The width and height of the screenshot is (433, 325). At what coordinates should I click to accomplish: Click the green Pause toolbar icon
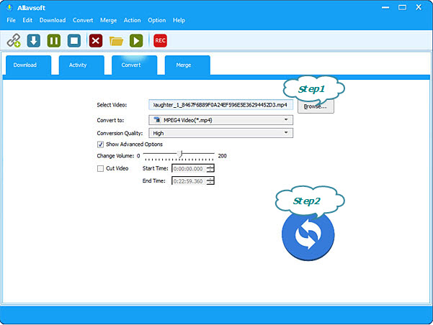pos(54,40)
